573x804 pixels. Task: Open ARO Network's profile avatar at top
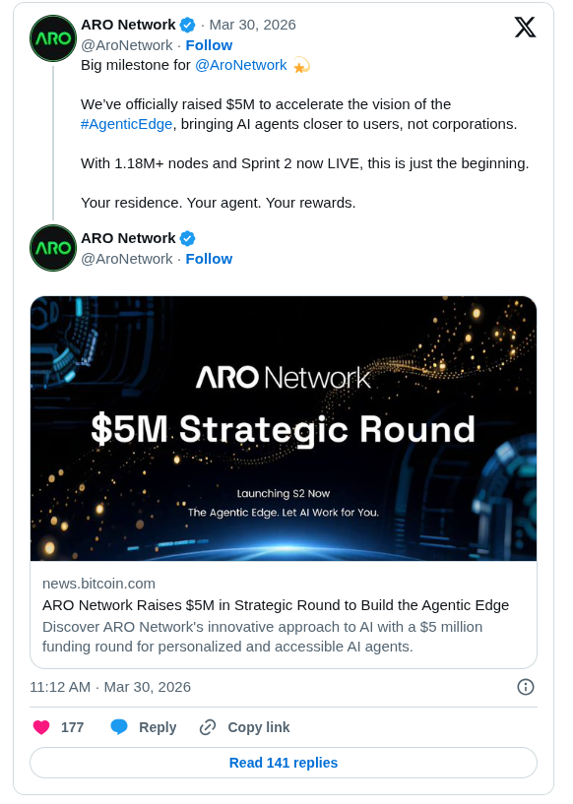coord(53,38)
